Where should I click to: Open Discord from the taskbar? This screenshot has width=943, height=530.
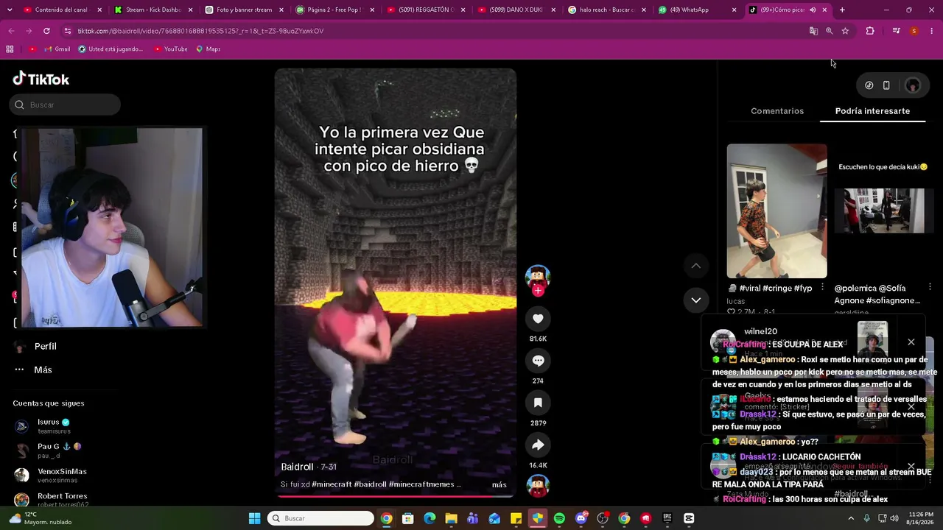coord(581,518)
